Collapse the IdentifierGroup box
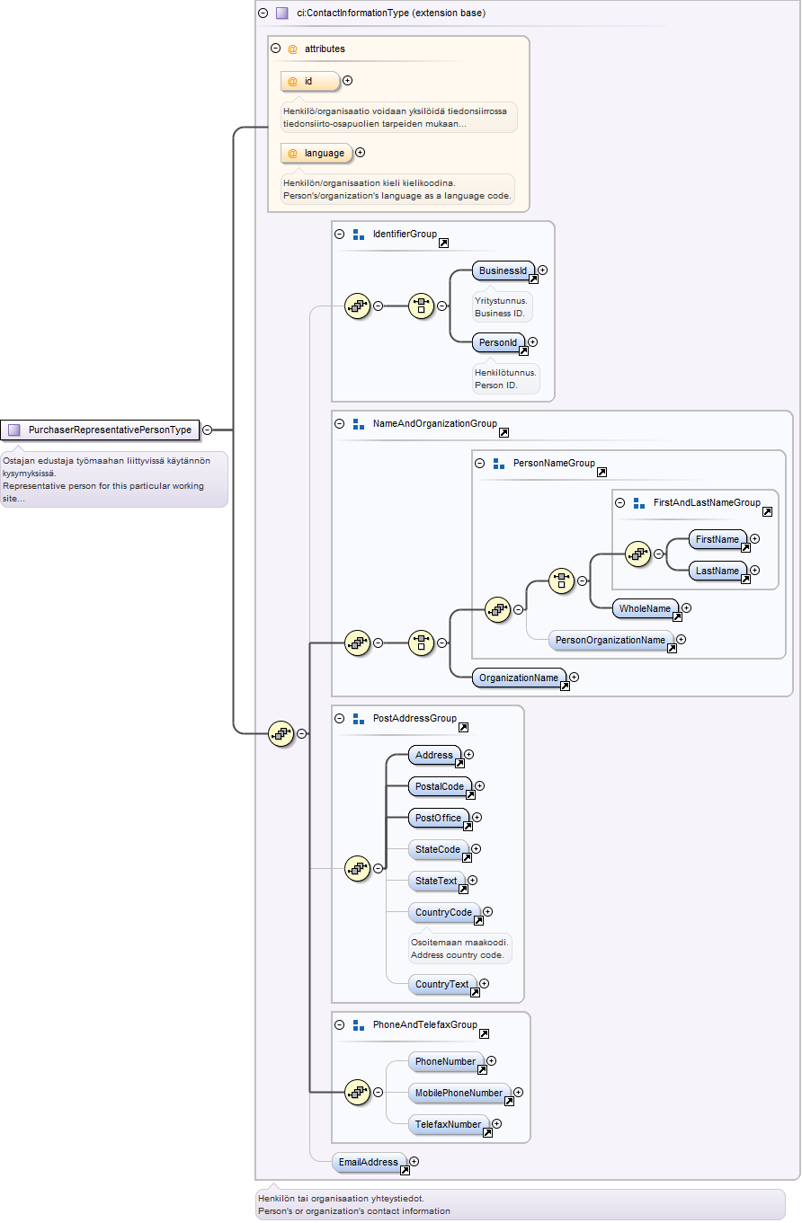The height and width of the screenshot is (1223, 802). pos(340,234)
